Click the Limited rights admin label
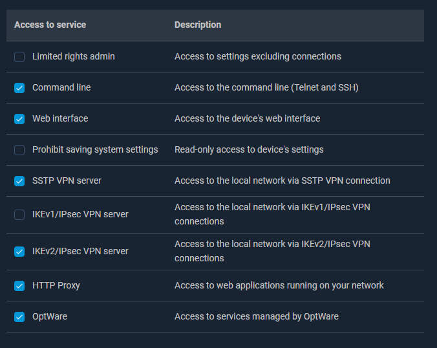The image size is (437, 348). pos(74,57)
